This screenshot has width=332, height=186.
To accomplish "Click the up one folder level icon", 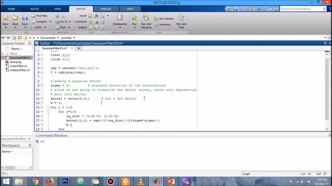I will coord(14,38).
